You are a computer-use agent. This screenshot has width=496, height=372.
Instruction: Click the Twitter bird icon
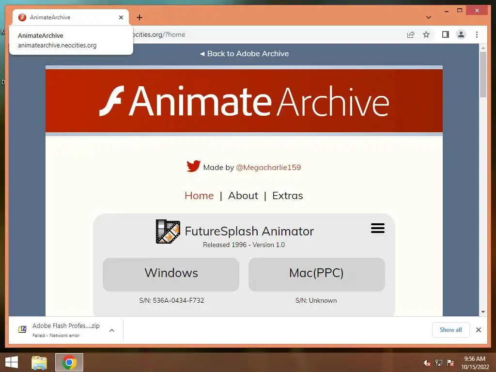click(193, 166)
